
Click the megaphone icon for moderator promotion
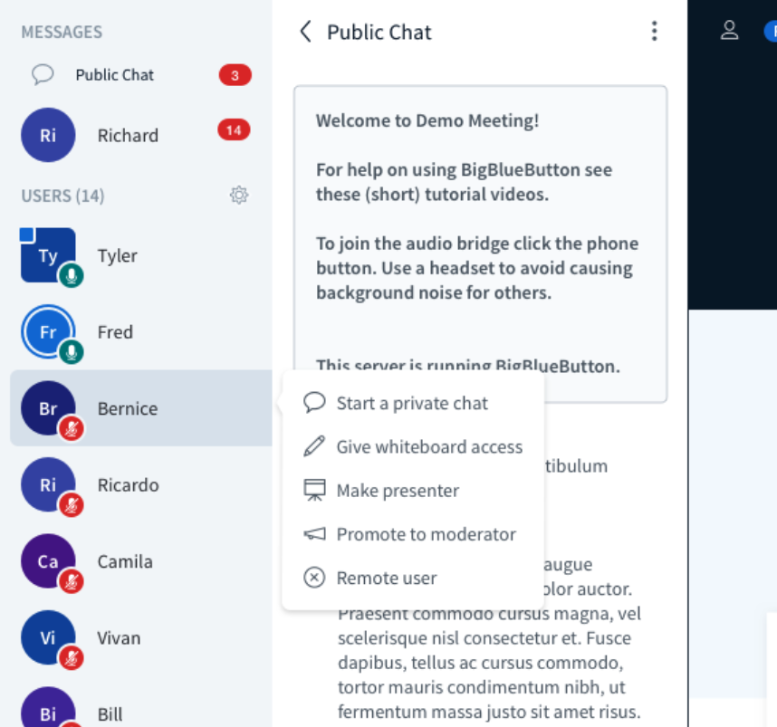314,534
